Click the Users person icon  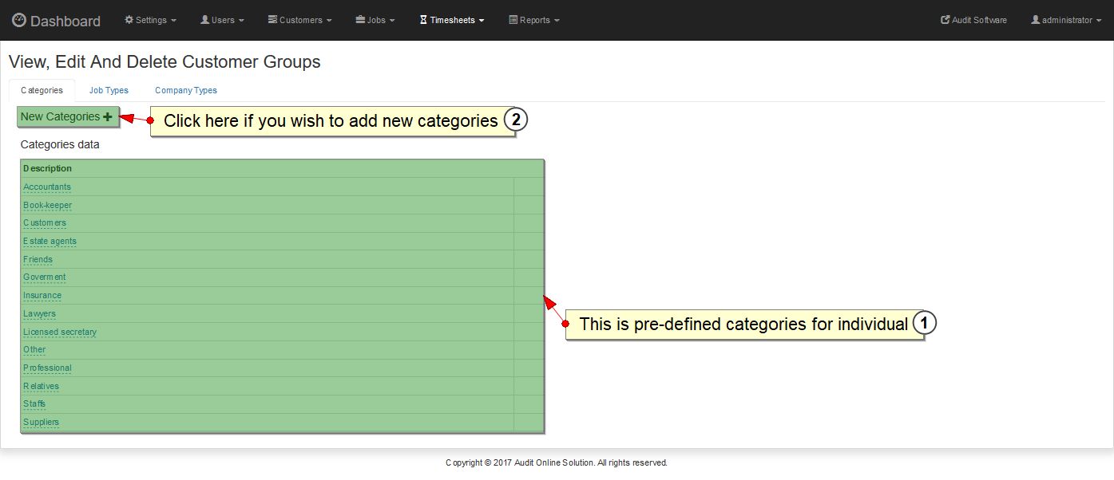(x=204, y=20)
